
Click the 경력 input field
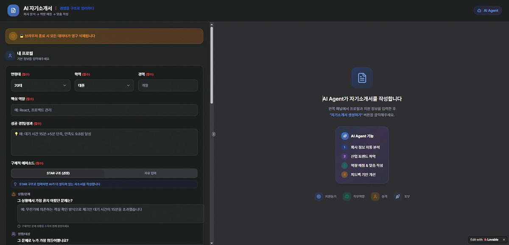pos(168,85)
